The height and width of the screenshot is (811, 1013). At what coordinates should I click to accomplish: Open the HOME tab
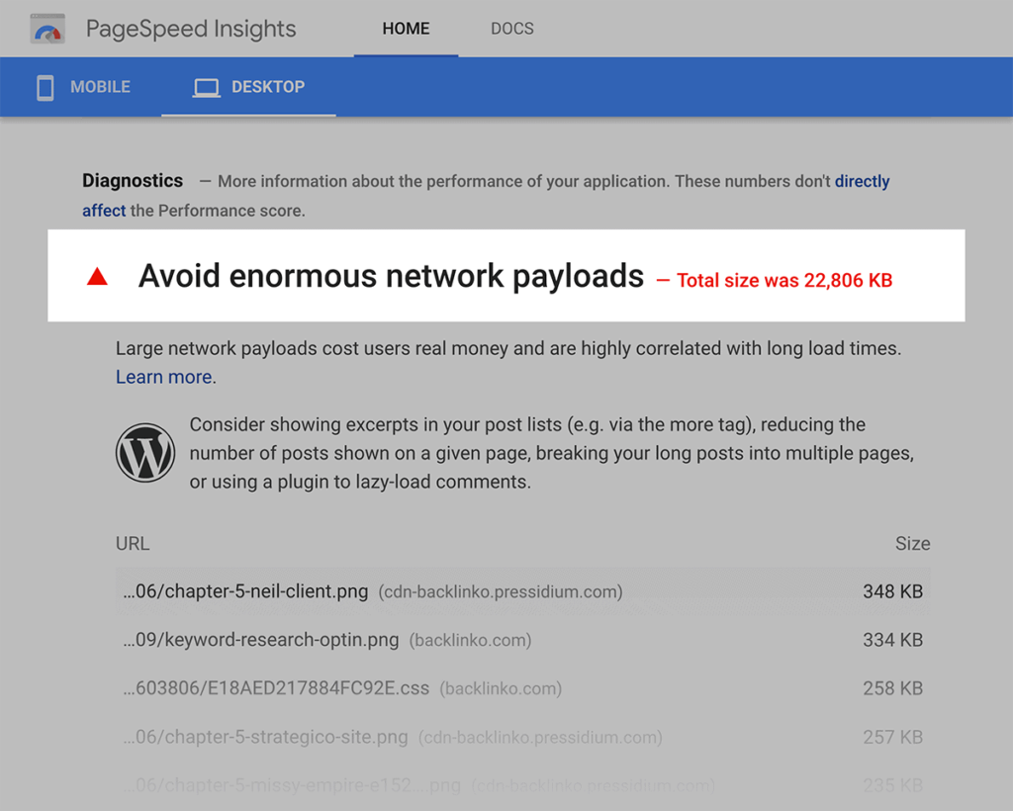tap(406, 29)
